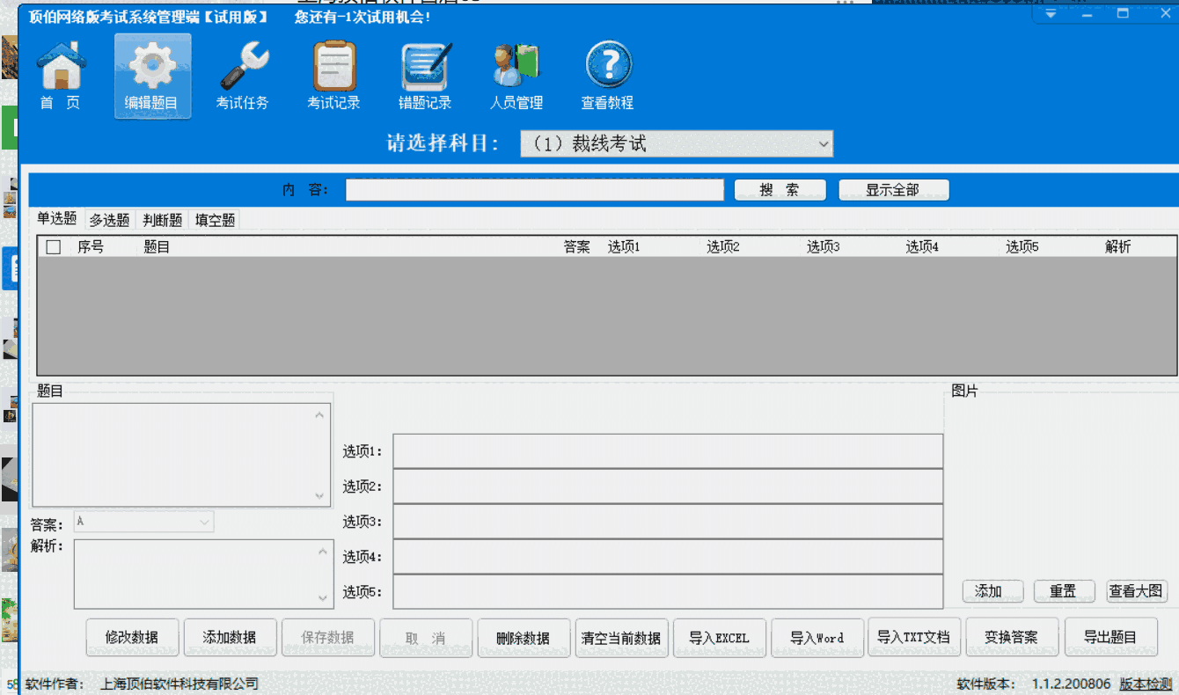Switch to the 多选题 tab
The width and height of the screenshot is (1179, 695).
tap(108, 219)
